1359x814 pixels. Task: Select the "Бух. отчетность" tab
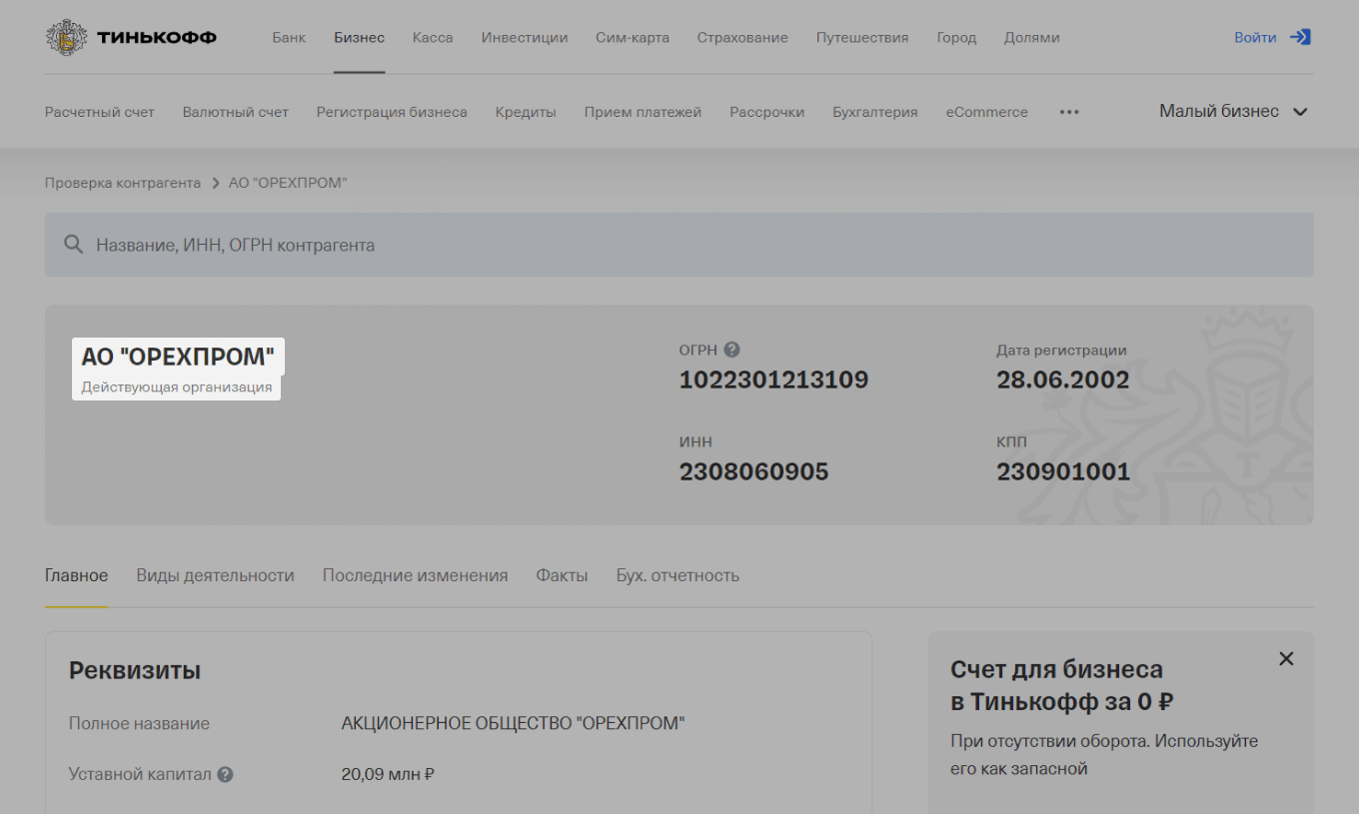(x=678, y=575)
